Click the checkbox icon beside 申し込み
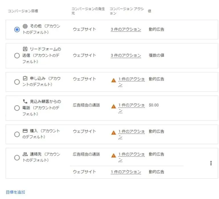The image size is (219, 199). tap(25, 78)
